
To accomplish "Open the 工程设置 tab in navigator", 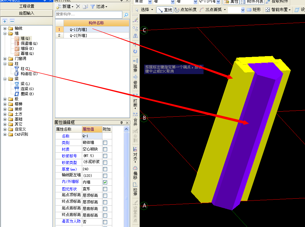I will tap(27, 6).
